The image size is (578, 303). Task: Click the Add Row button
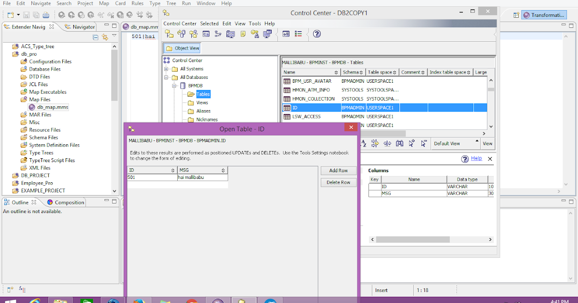338,170
